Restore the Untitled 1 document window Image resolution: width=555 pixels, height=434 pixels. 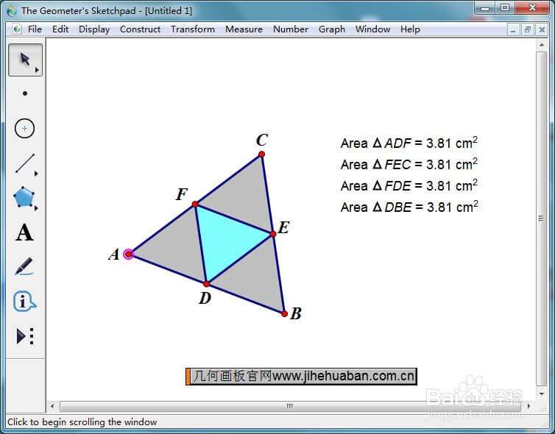pyautogui.click(x=527, y=30)
